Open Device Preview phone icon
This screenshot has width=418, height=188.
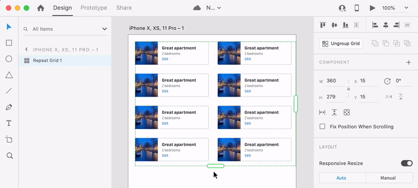[357, 8]
